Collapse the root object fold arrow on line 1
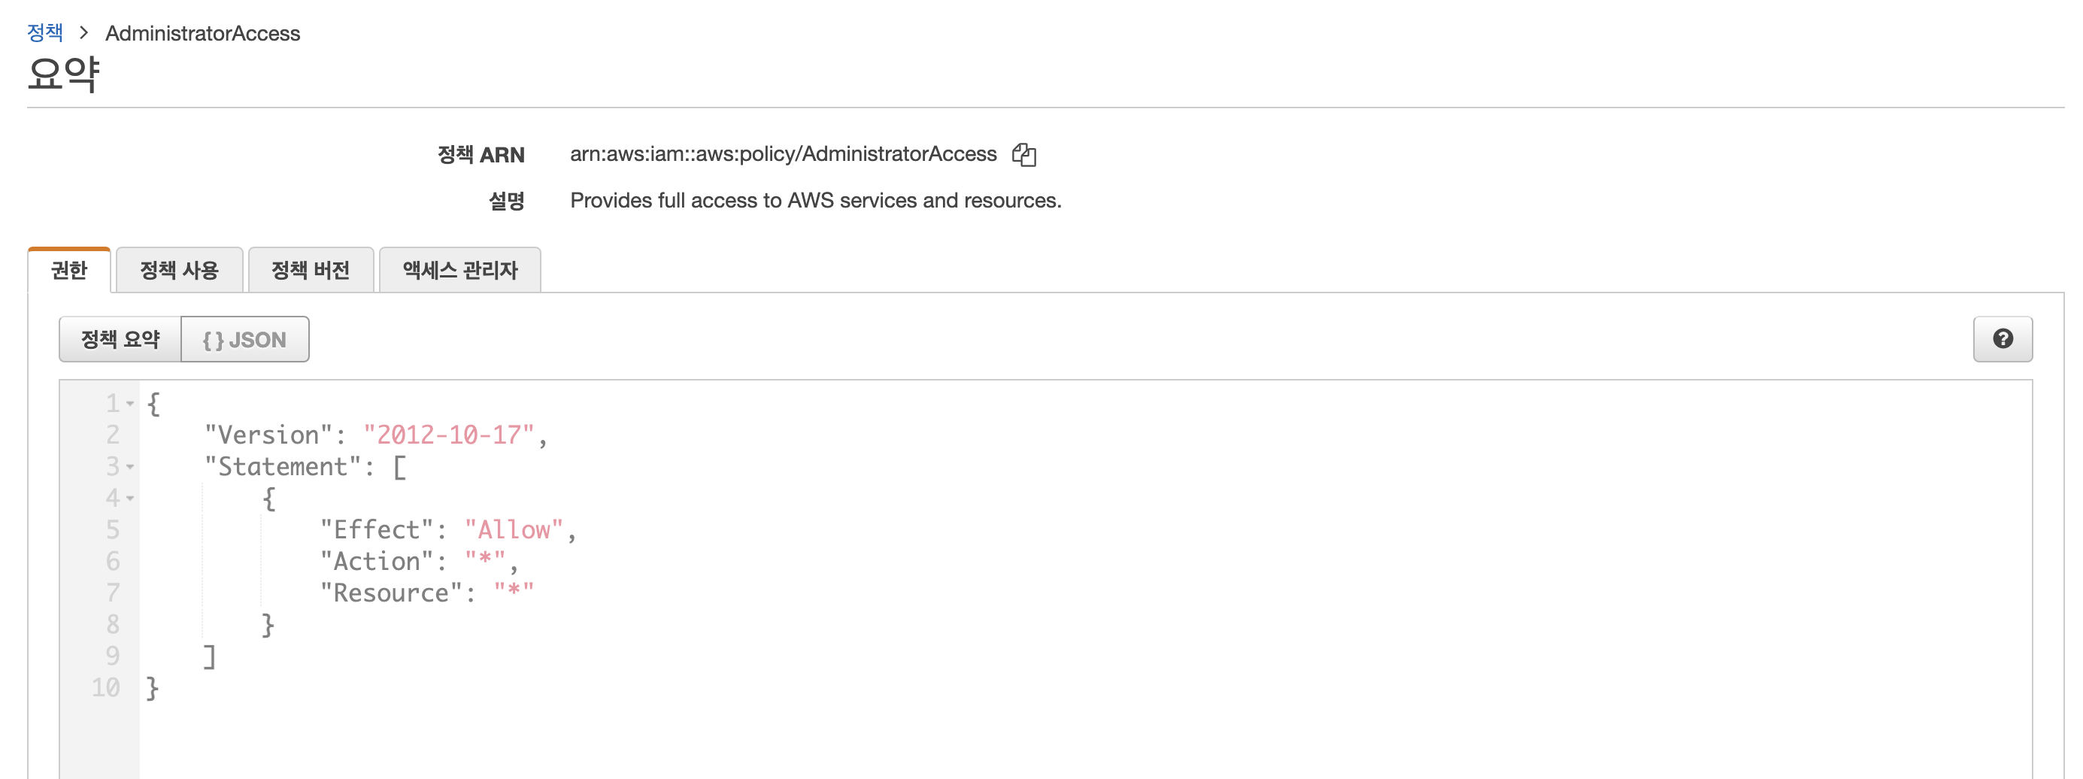Viewport: 2083px width, 779px height. tap(130, 404)
